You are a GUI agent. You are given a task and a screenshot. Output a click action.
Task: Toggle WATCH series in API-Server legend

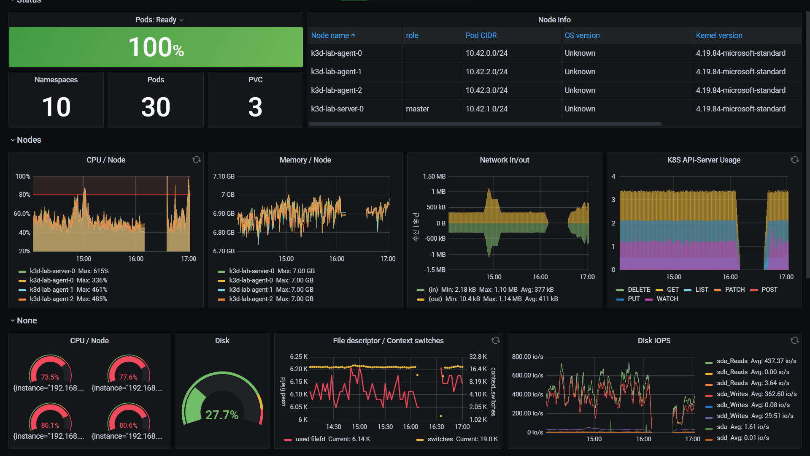pos(667,299)
